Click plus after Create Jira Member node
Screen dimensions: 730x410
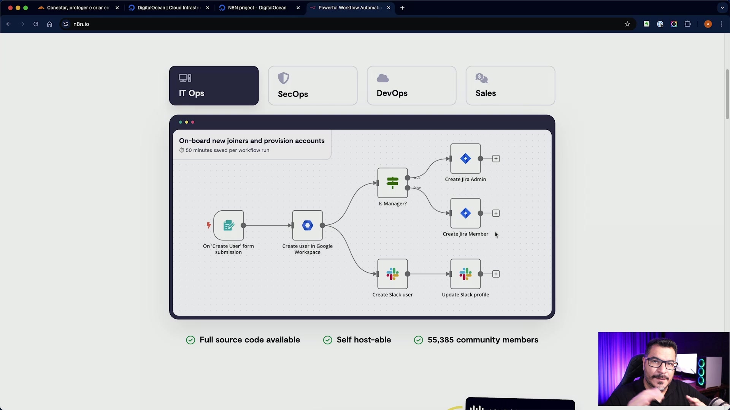(496, 213)
